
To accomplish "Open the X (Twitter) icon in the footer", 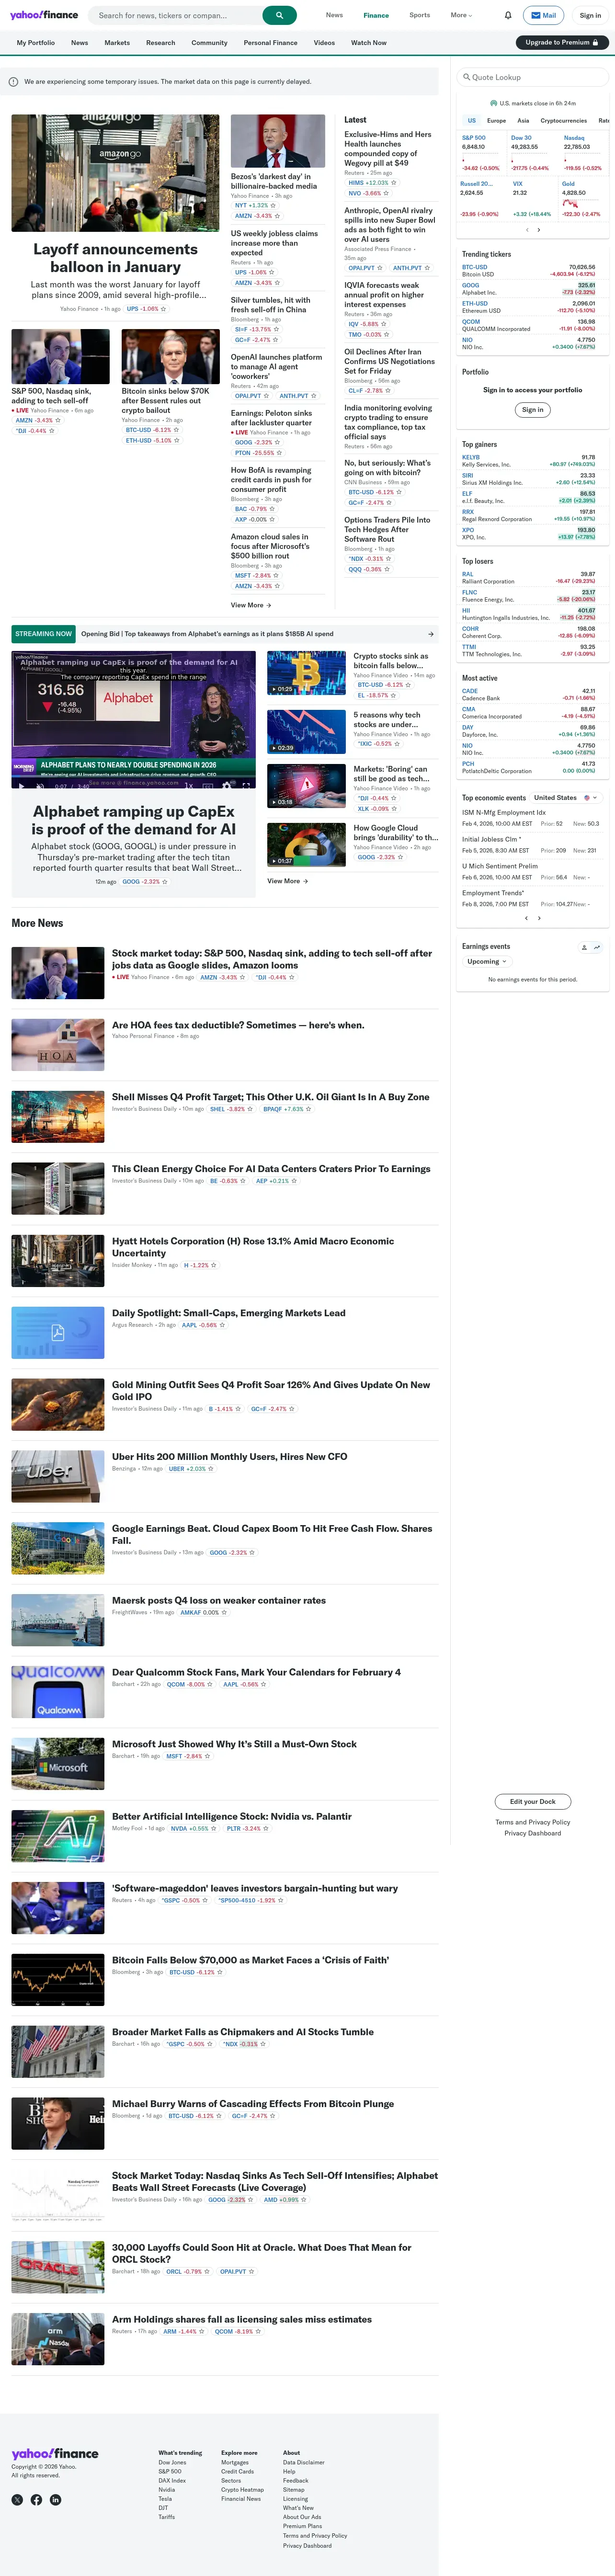I will (17, 2499).
